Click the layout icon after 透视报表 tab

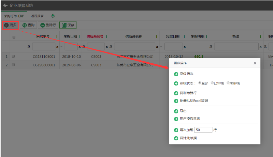pyautogui.click(x=53, y=16)
